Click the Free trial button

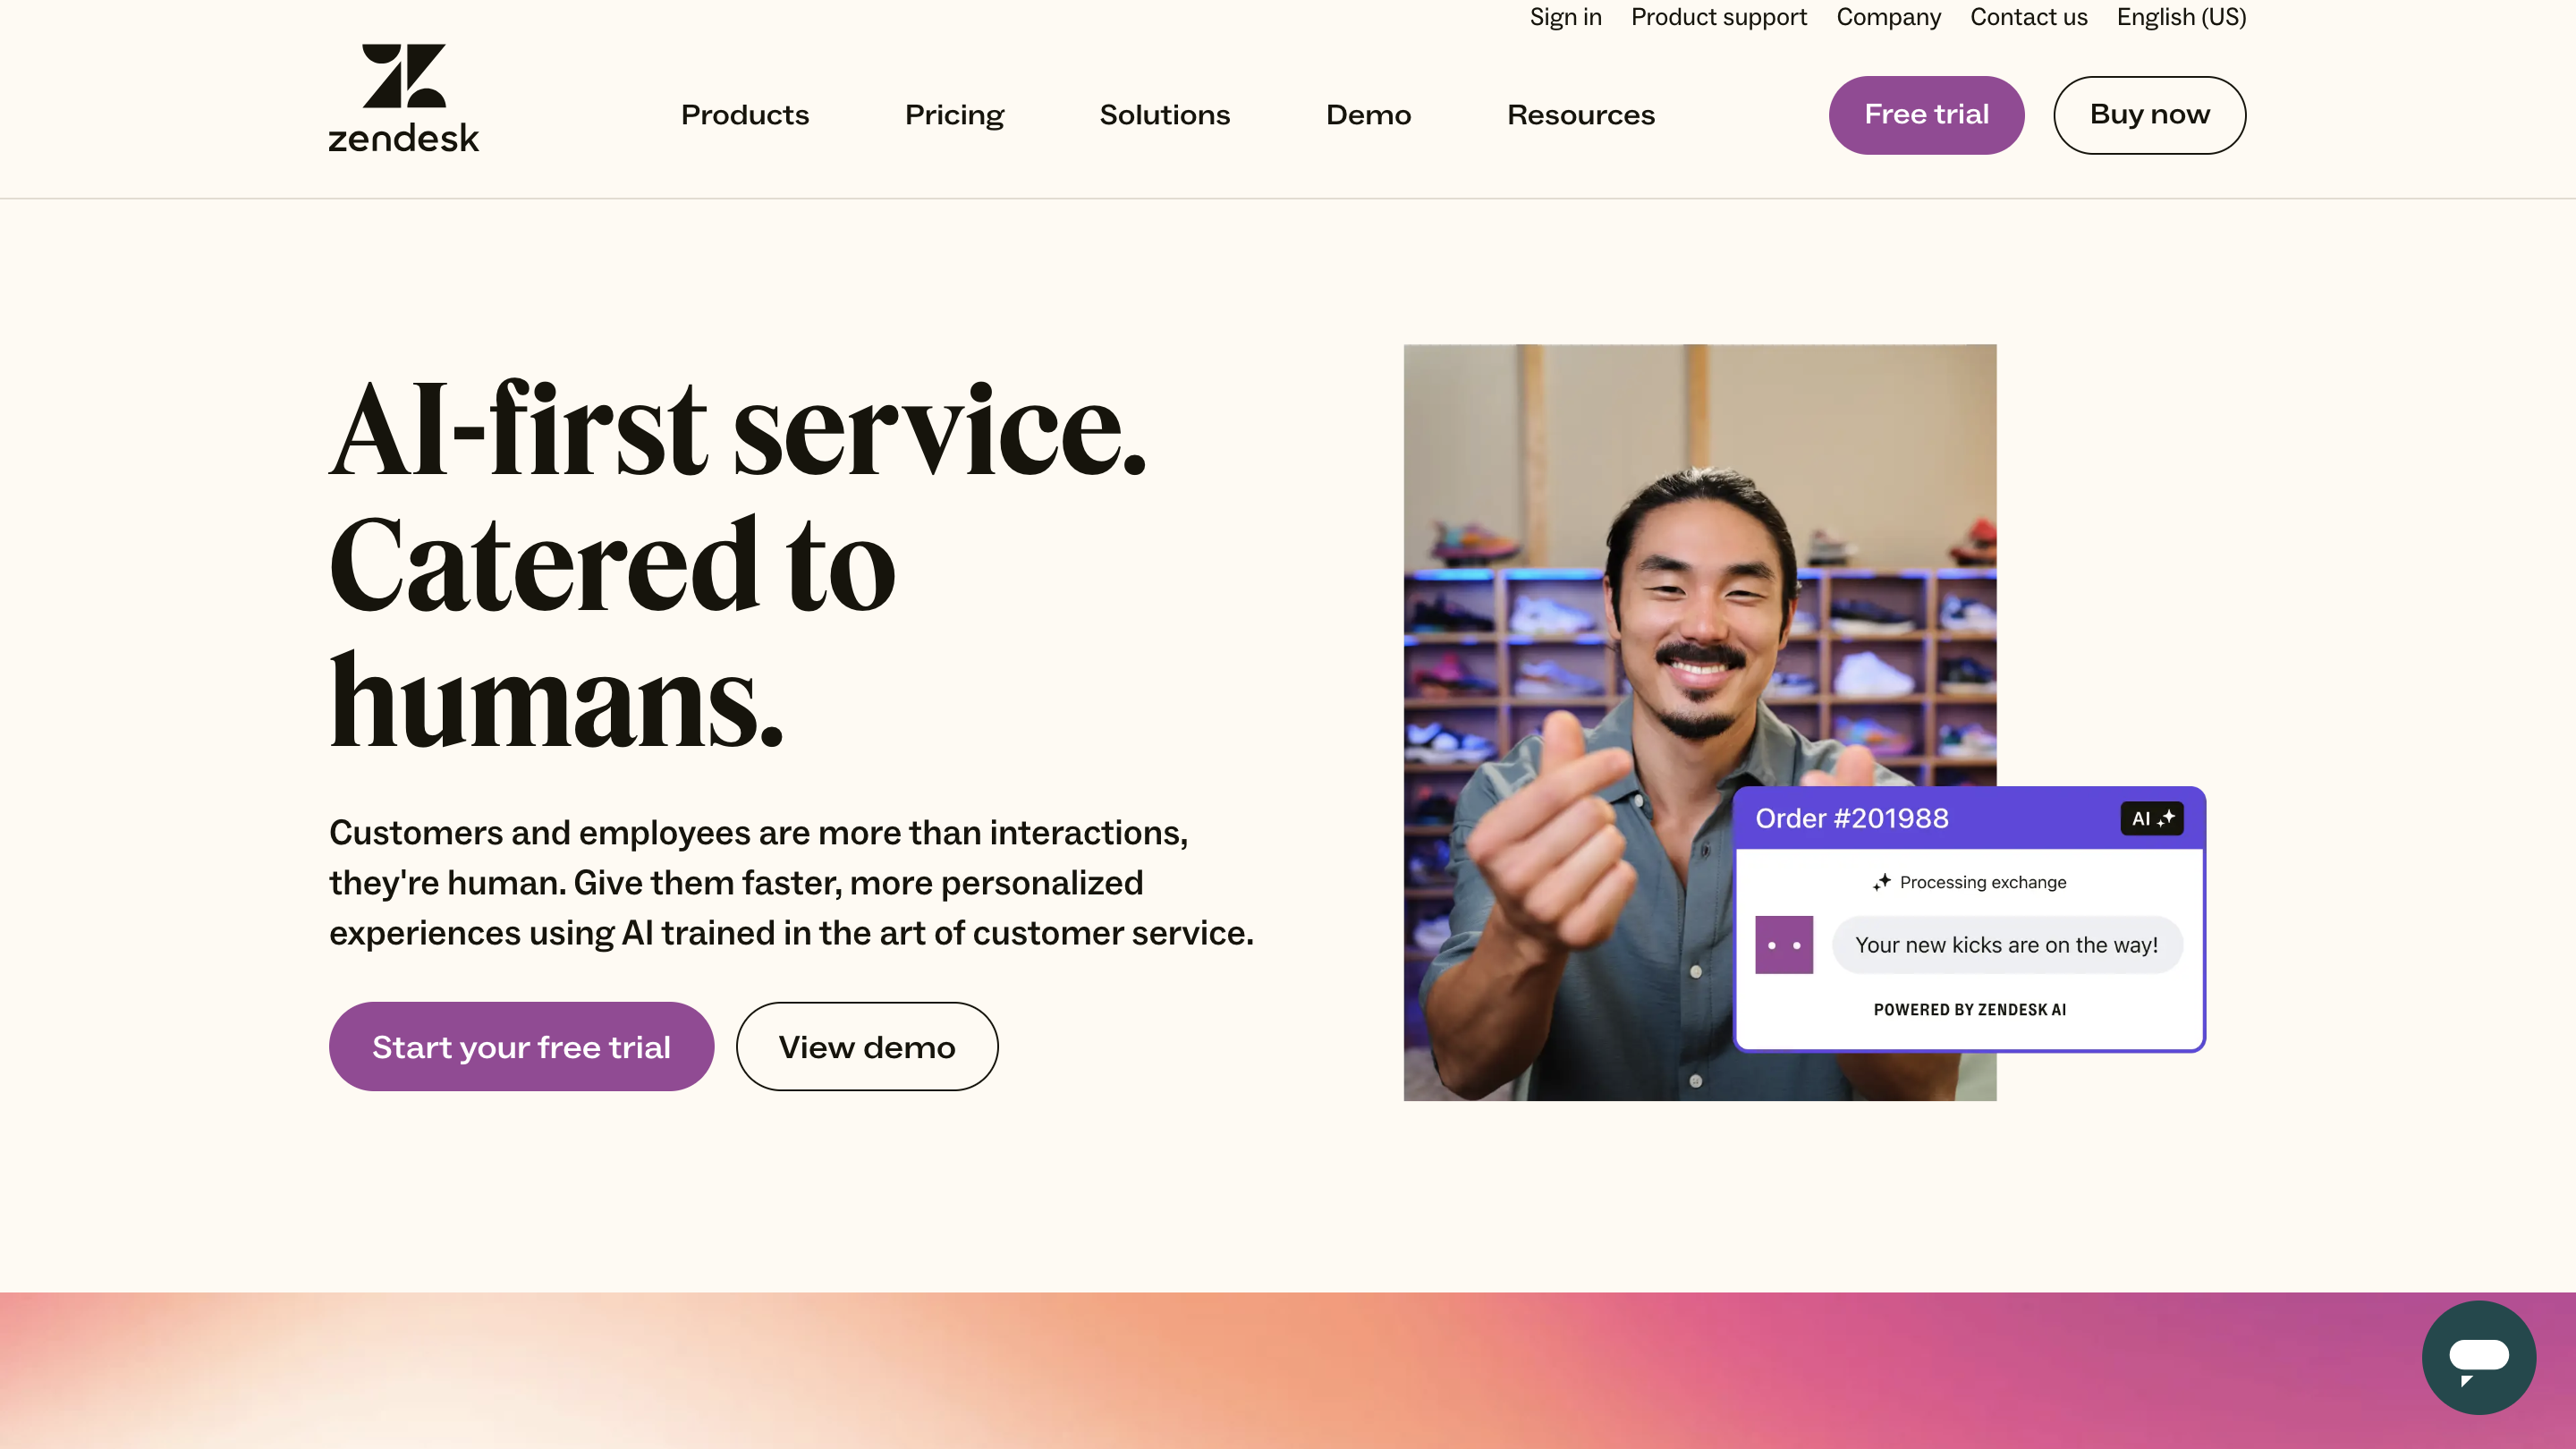[x=1926, y=115]
